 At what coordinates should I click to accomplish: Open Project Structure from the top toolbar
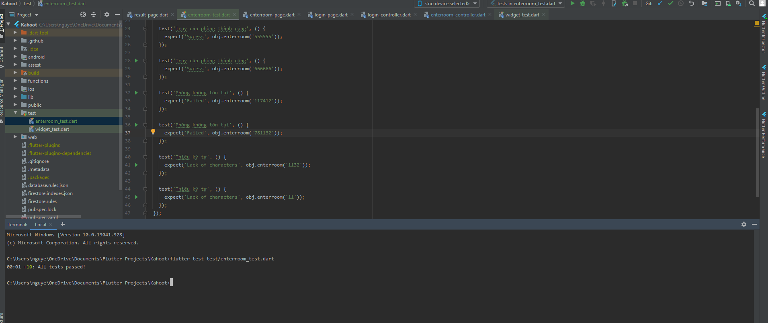pos(705,4)
